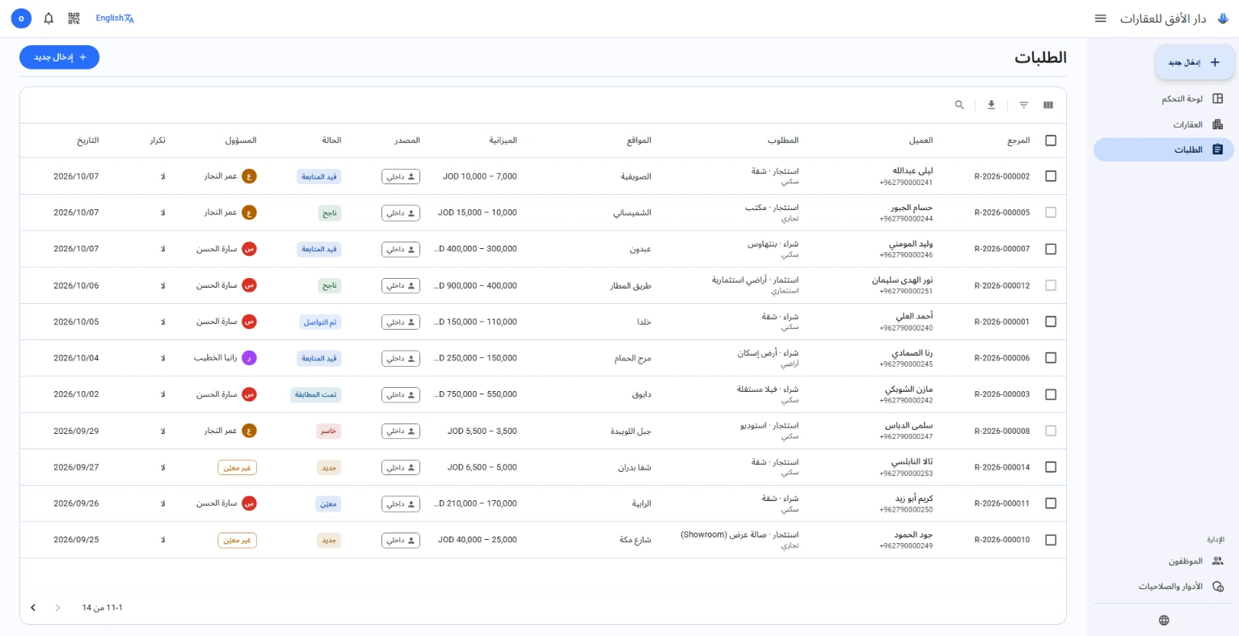
Task: Select الطلبات in the sidebar
Action: [1164, 150]
